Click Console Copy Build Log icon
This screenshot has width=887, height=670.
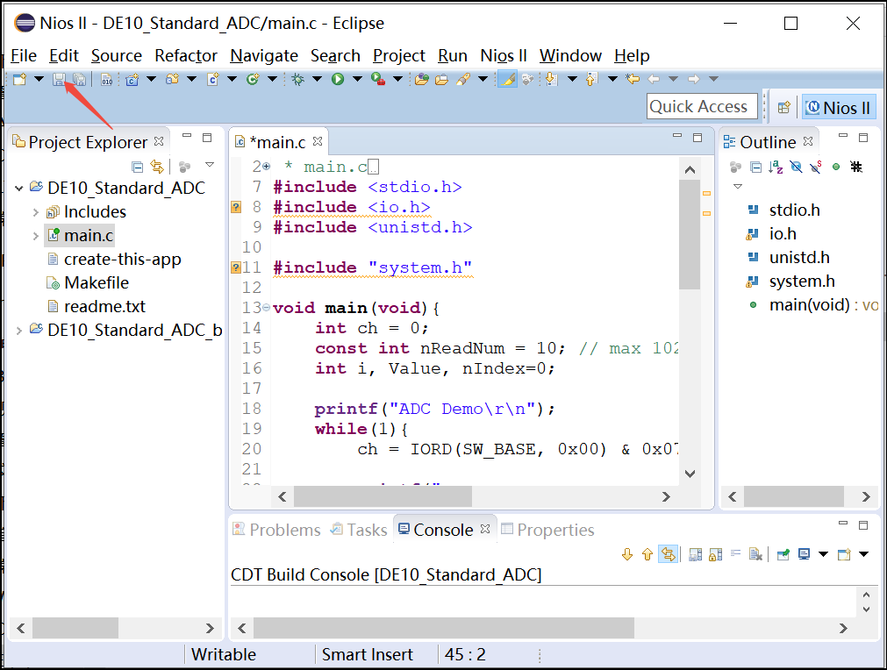pyautogui.click(x=695, y=554)
